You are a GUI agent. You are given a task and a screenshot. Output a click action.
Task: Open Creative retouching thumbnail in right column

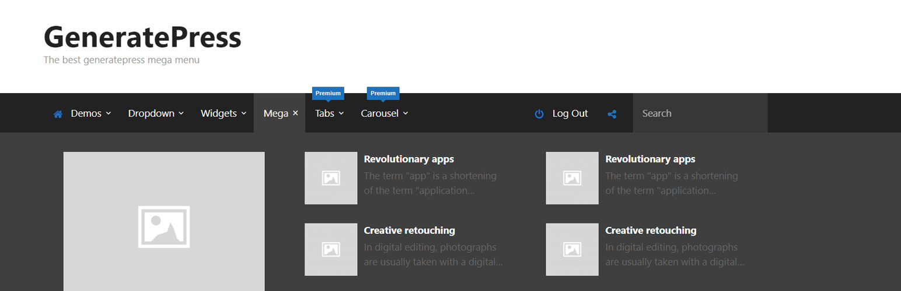pyautogui.click(x=572, y=250)
